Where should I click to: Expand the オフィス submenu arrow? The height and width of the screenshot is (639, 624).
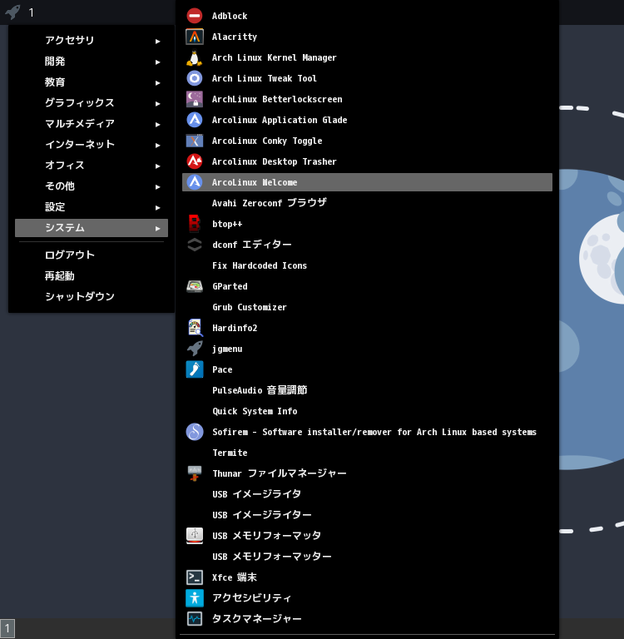[x=158, y=166]
